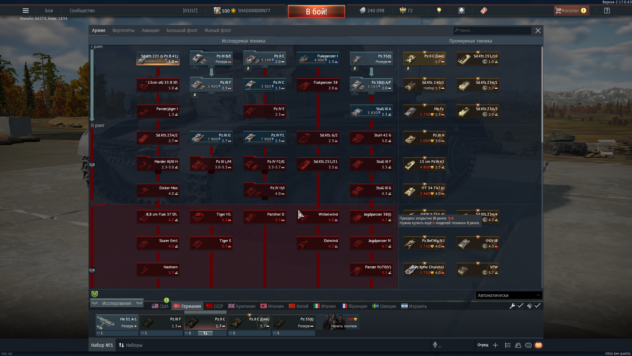Expand the Pz.III L/M vehicle group
The image size is (632, 356).
[211, 172]
